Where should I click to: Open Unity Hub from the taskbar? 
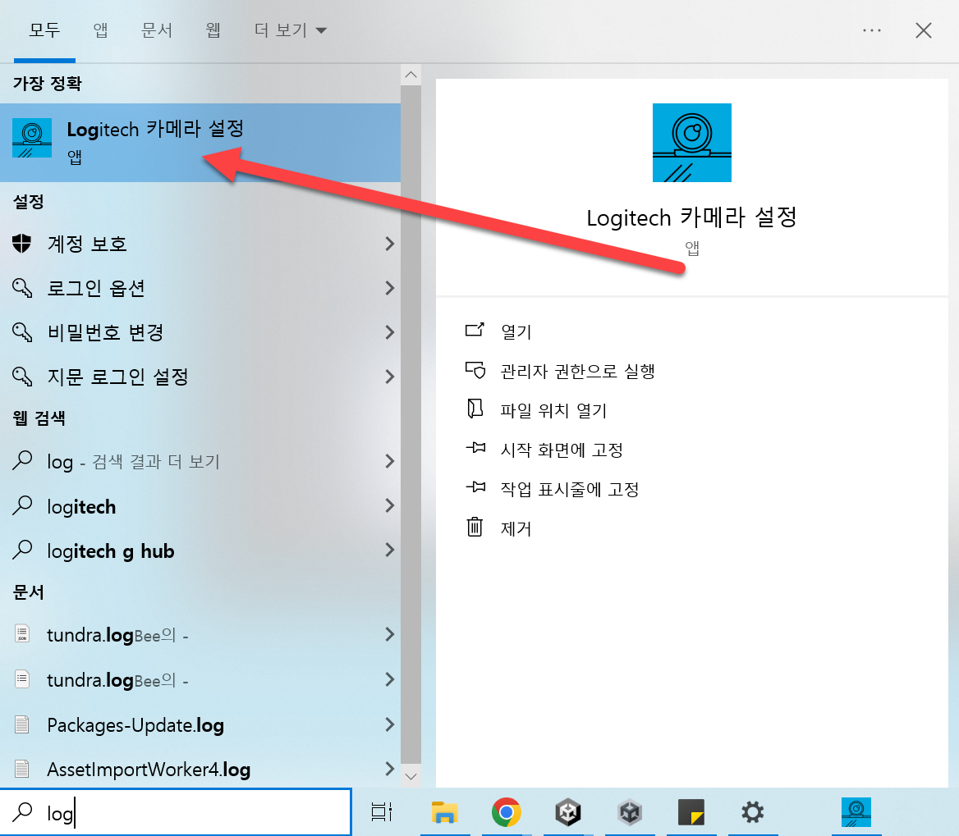coord(568,812)
